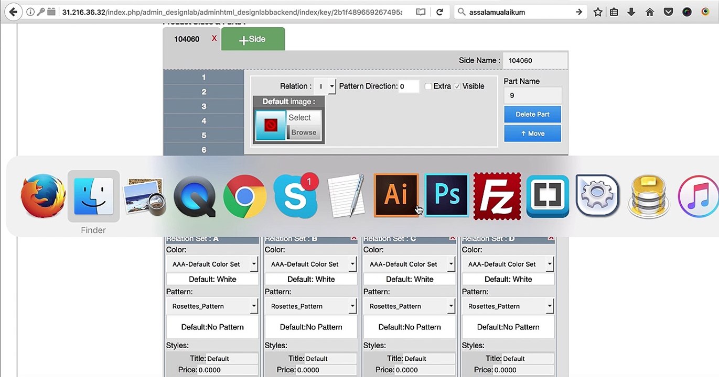Click the Default: White color box in Relation Set A
The width and height of the screenshot is (719, 377).
(x=212, y=280)
